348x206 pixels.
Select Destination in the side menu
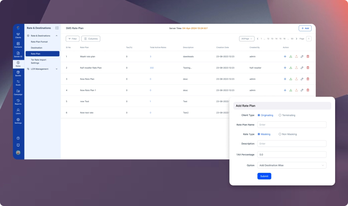click(x=37, y=48)
